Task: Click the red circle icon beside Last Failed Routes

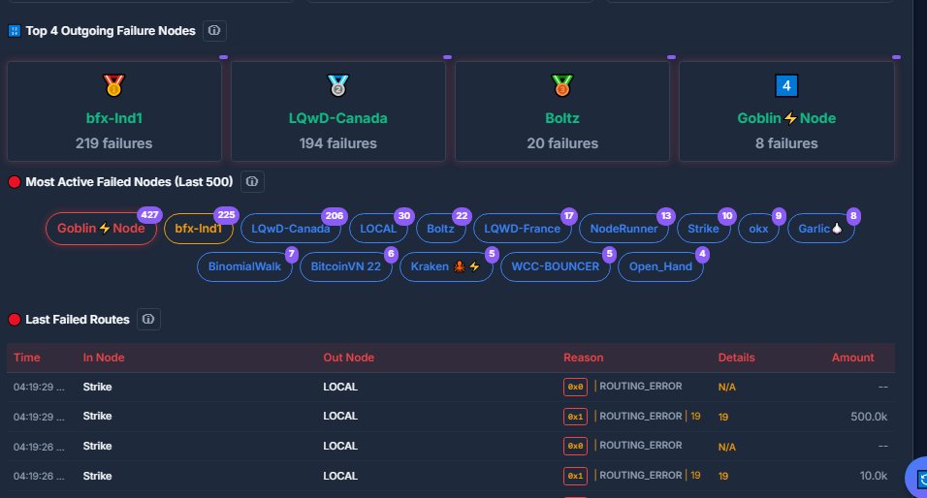Action: point(15,320)
